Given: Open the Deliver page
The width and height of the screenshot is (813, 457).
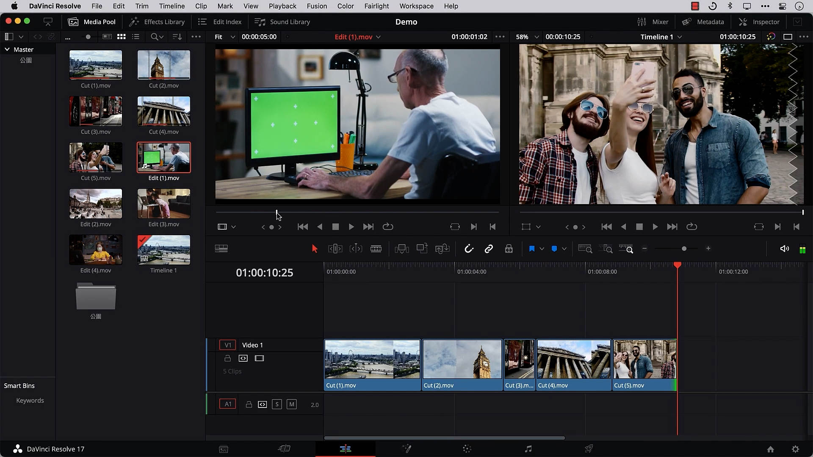Looking at the screenshot, I should coord(589,449).
